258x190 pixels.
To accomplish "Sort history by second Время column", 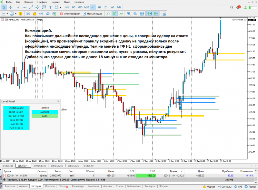I will pos(174,171).
